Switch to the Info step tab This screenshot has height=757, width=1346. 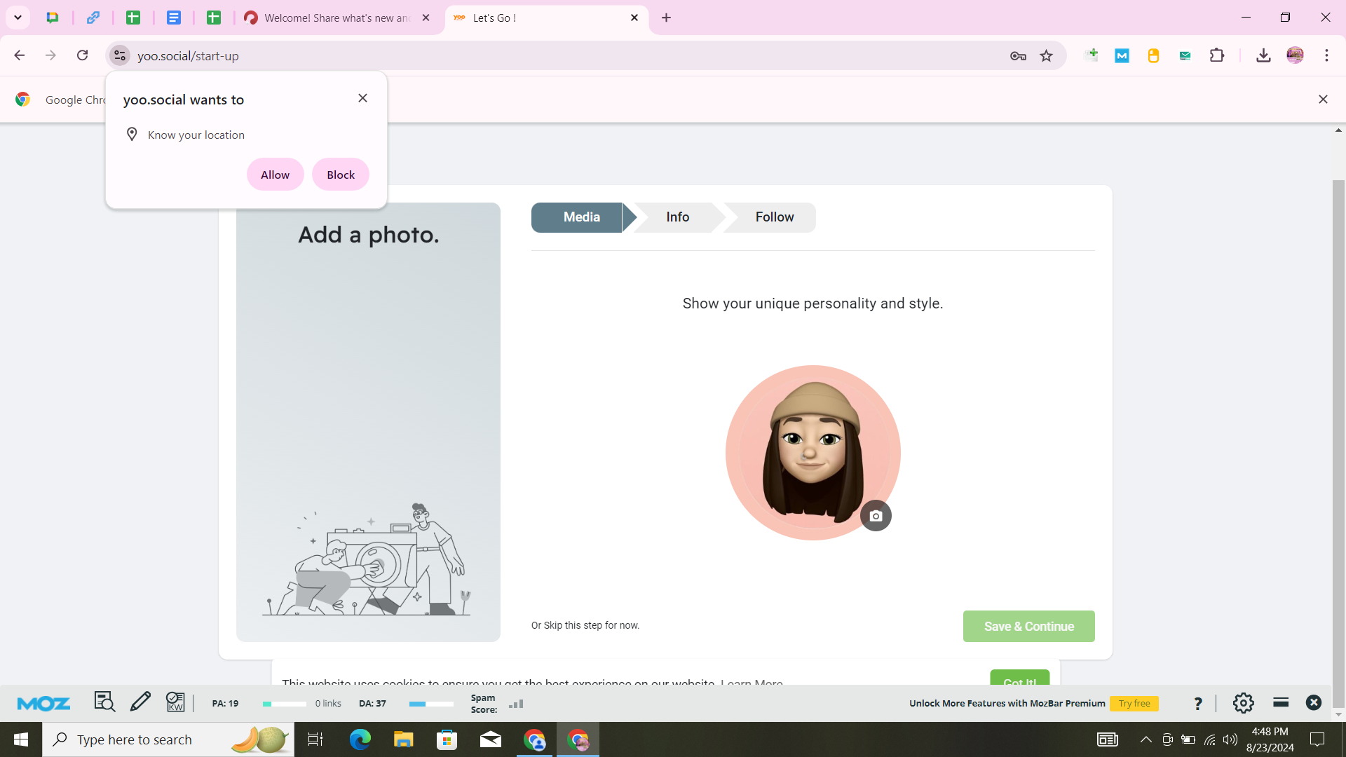pyautogui.click(x=677, y=217)
